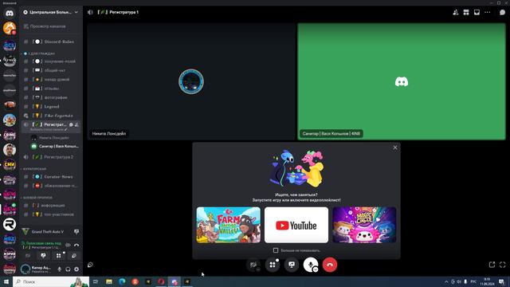Screen dimensions: 510x287
Task: Toggle noise suppression icon in voice panel
Action: 68,245
